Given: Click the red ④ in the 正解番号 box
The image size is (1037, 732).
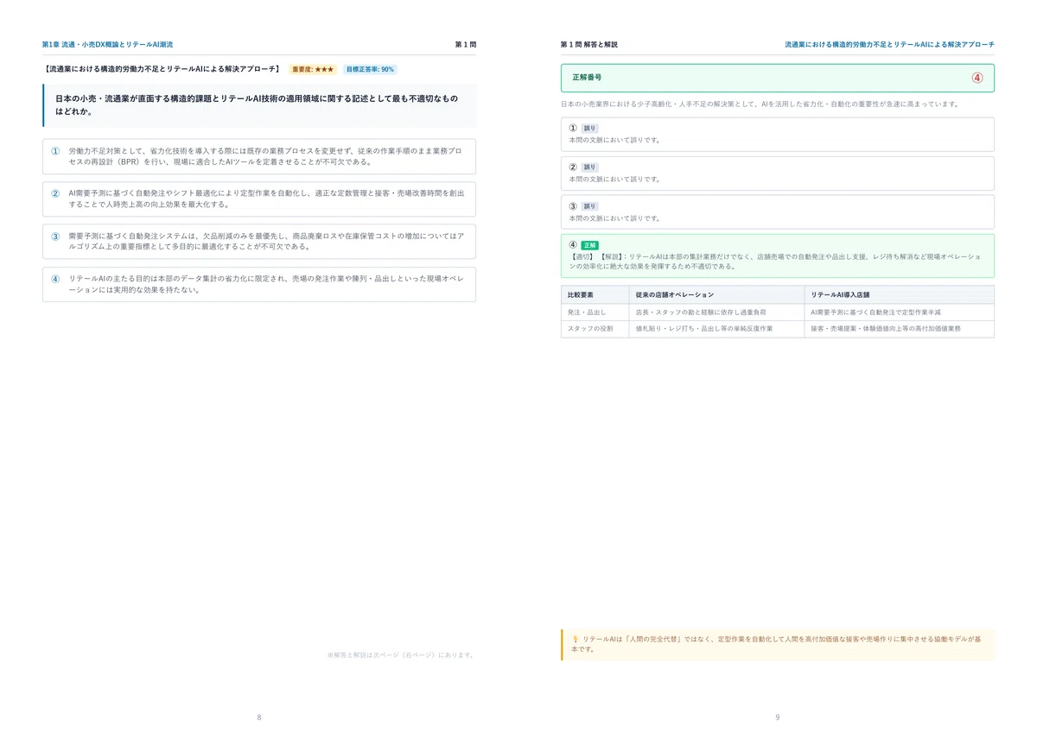Looking at the screenshot, I should coord(977,77).
